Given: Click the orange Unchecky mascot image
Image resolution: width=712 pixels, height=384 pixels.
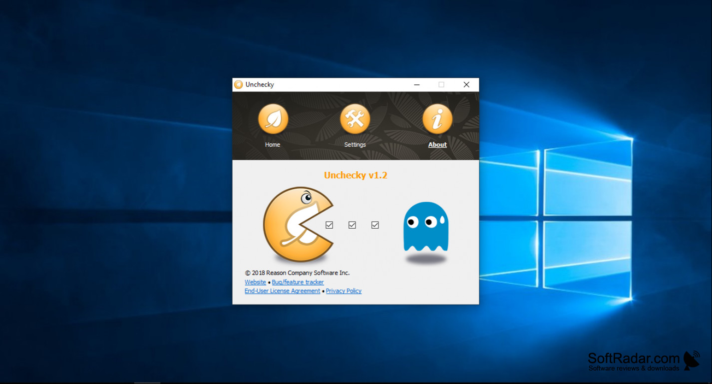Looking at the screenshot, I should pyautogui.click(x=298, y=225).
